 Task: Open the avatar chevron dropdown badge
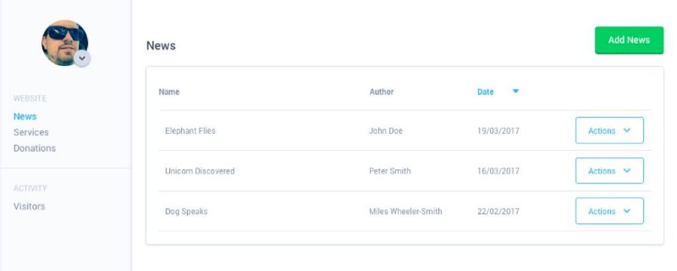pyautogui.click(x=82, y=58)
